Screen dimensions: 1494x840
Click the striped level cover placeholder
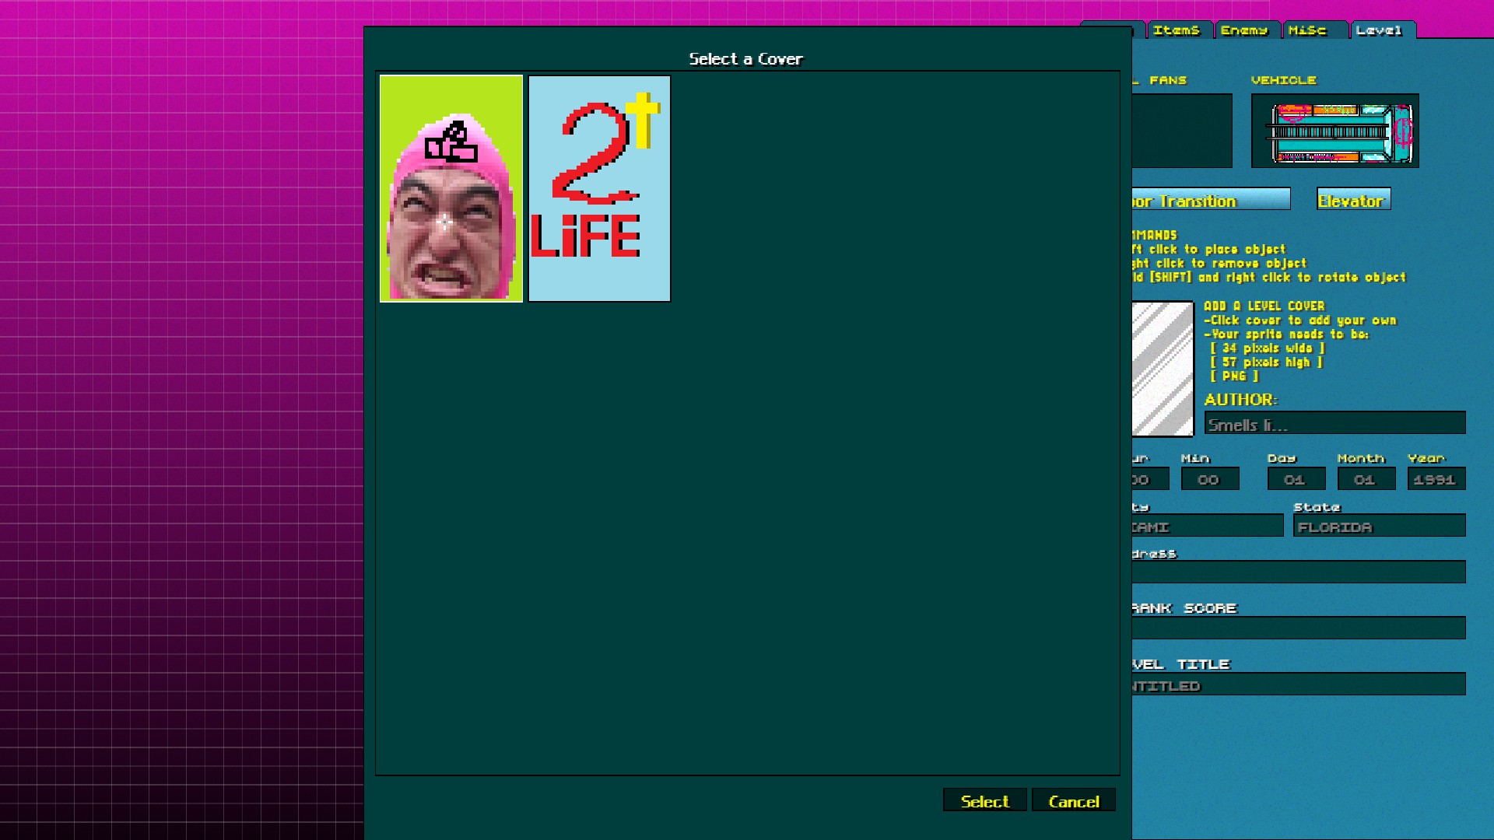coord(1163,369)
